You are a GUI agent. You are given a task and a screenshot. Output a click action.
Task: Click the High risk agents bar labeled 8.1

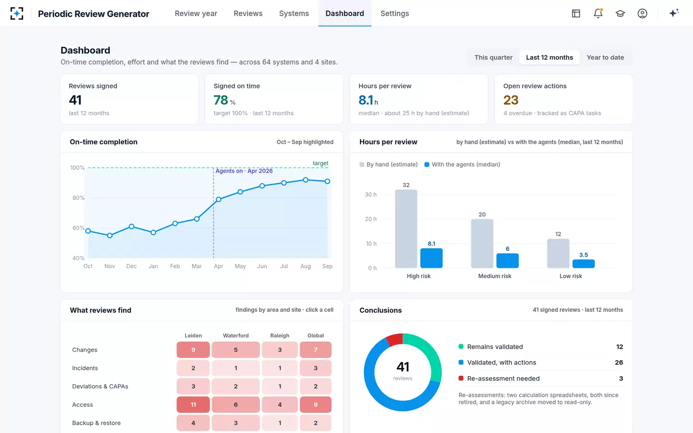(x=431, y=258)
